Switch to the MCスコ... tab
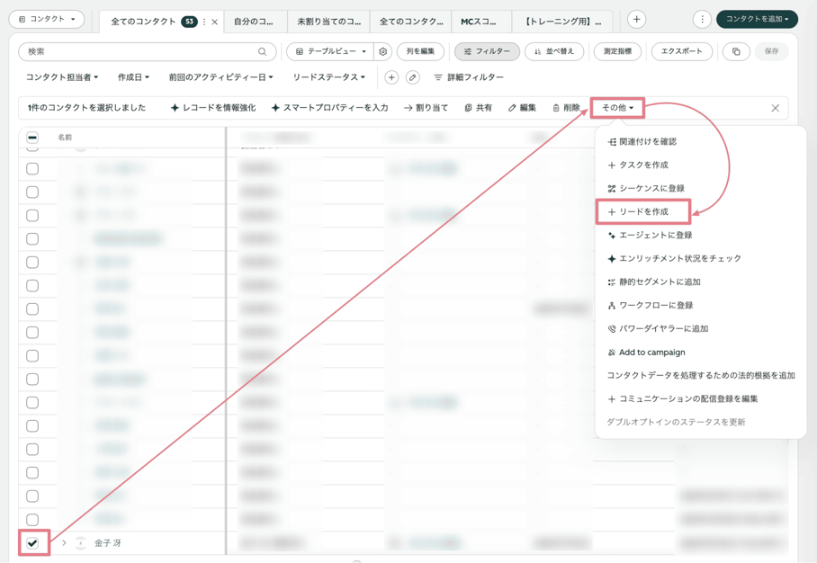The height and width of the screenshot is (563, 817). click(x=479, y=22)
